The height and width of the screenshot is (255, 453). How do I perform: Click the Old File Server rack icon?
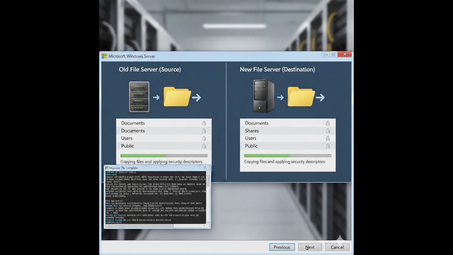point(139,97)
